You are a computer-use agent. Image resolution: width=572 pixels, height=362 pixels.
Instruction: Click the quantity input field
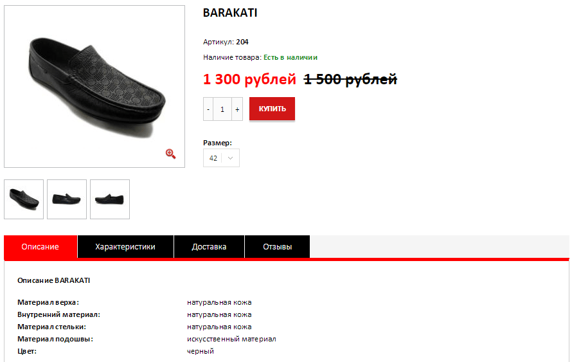pyautogui.click(x=222, y=109)
